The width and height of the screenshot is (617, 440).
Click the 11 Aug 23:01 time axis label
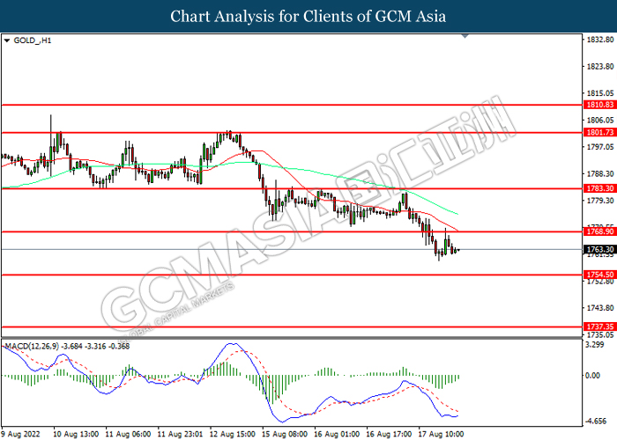[180, 434]
